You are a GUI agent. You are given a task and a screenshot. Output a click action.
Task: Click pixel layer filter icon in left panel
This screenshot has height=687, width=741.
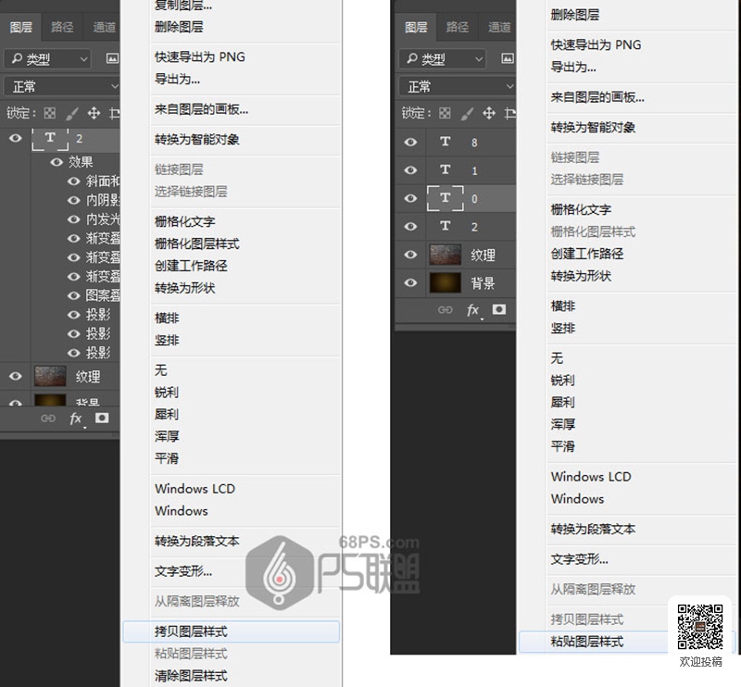pos(112,58)
